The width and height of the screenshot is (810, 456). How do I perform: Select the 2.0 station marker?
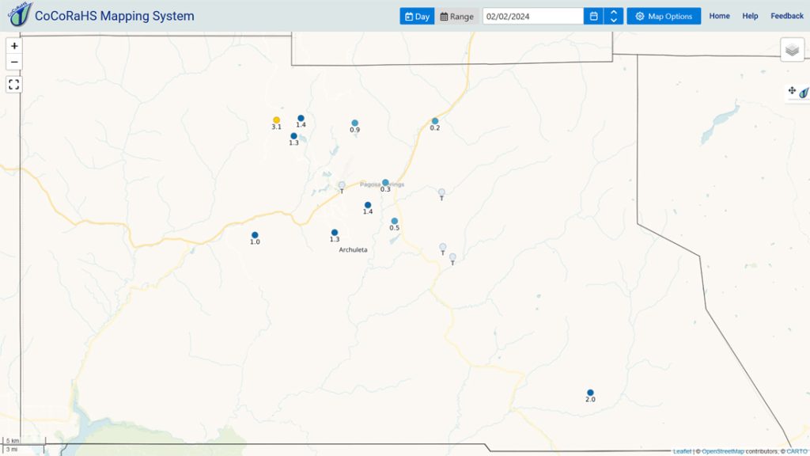590,393
